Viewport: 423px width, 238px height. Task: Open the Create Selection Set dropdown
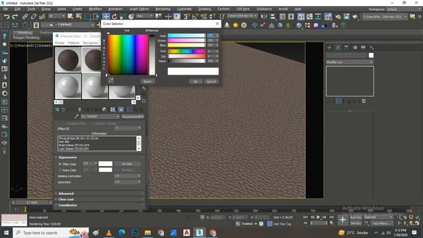coord(242,16)
